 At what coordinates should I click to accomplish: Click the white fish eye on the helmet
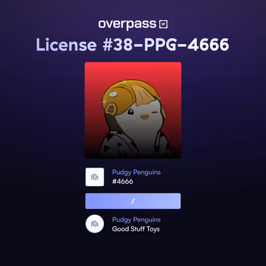(113, 94)
